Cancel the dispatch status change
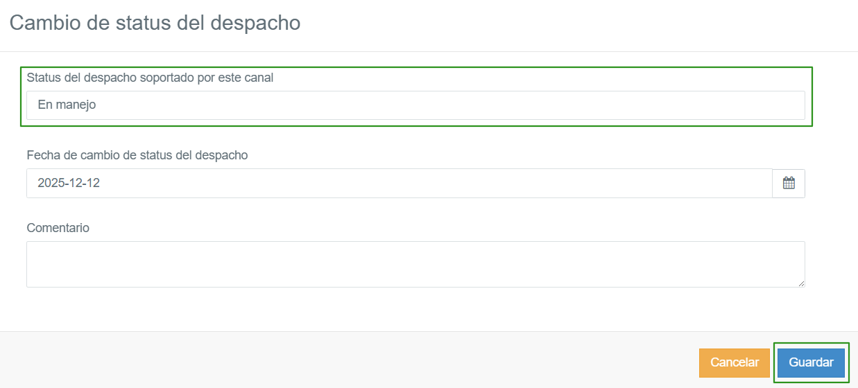858x388 pixels. coord(735,362)
